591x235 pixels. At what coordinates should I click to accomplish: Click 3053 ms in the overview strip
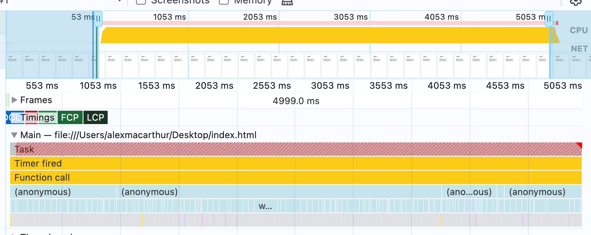click(x=351, y=17)
